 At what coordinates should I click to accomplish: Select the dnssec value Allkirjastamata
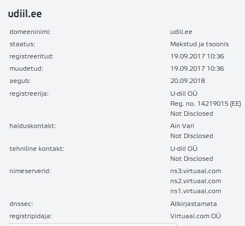point(194,204)
